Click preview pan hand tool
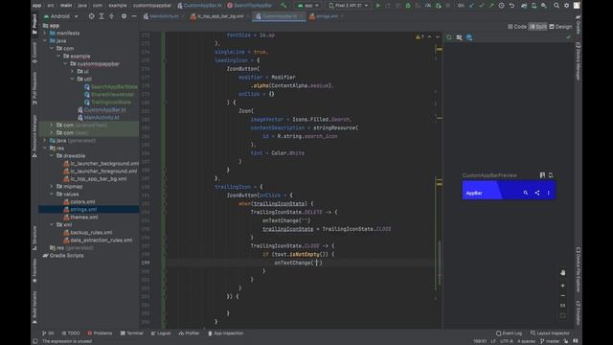613x345 pixels. coord(562,272)
